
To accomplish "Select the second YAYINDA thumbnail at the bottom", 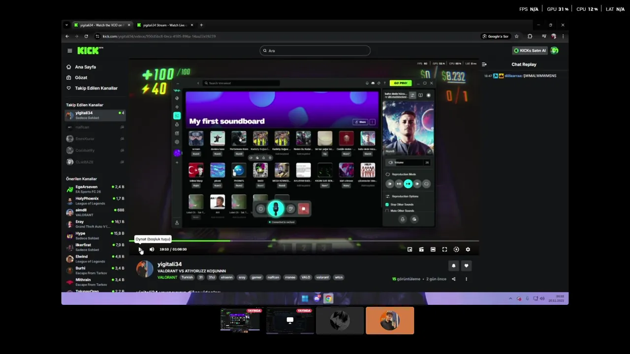I will 290,321.
